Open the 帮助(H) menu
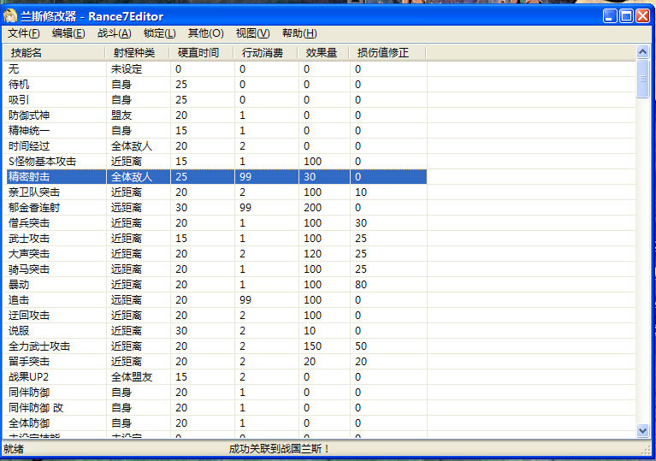Screen dimensions: 656x461 pyautogui.click(x=298, y=33)
